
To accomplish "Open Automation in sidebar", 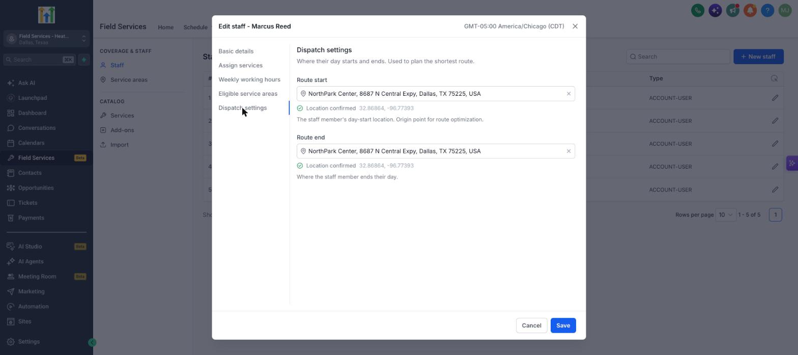I will point(46,307).
